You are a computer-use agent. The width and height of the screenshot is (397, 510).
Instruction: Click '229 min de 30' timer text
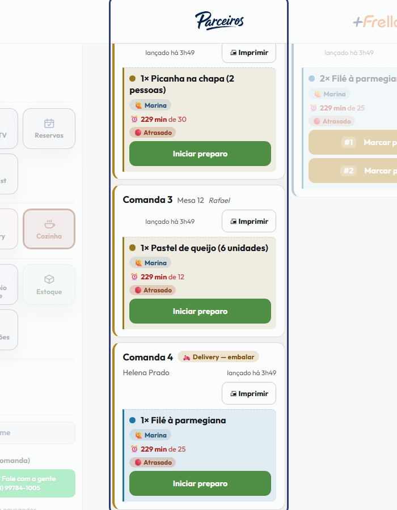click(x=164, y=120)
